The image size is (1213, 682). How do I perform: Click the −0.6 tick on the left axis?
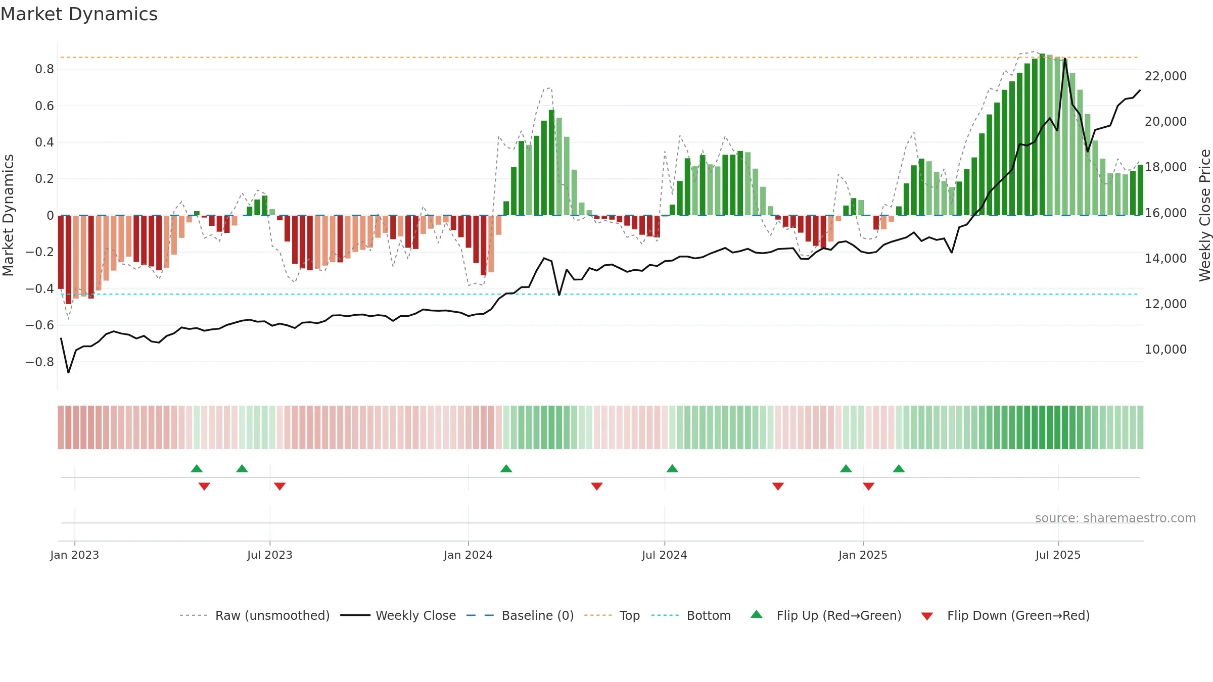pos(40,325)
